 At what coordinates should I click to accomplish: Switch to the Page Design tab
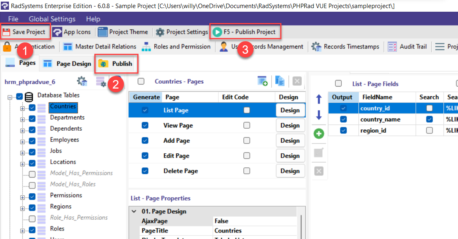click(x=68, y=63)
